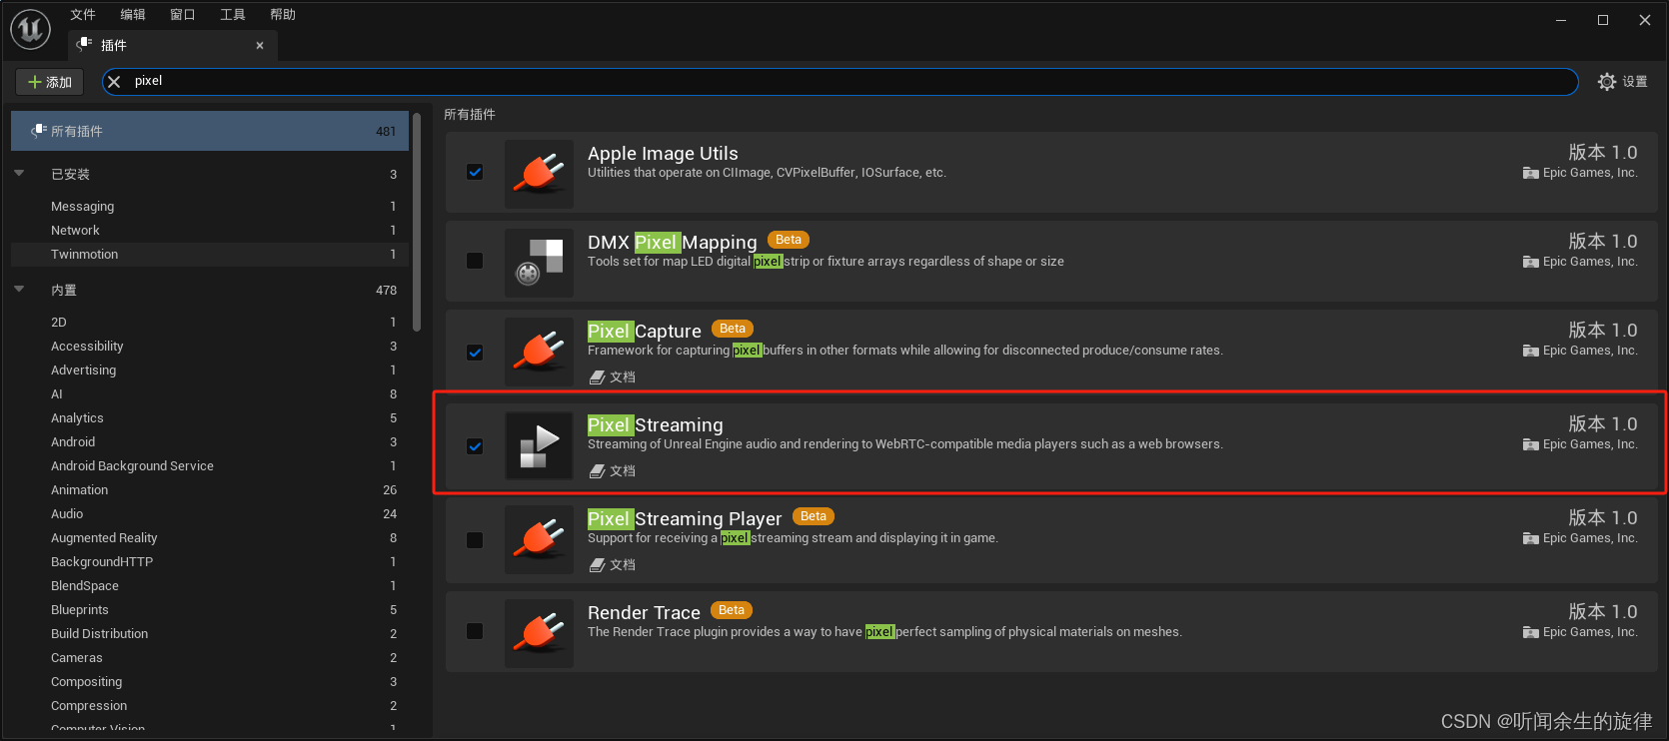
Task: Click the Pixel Streaming plugin icon
Action: click(540, 445)
